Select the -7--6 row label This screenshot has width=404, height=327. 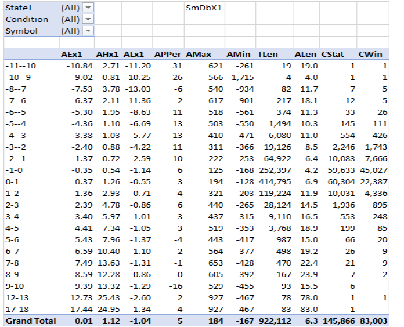16,101
